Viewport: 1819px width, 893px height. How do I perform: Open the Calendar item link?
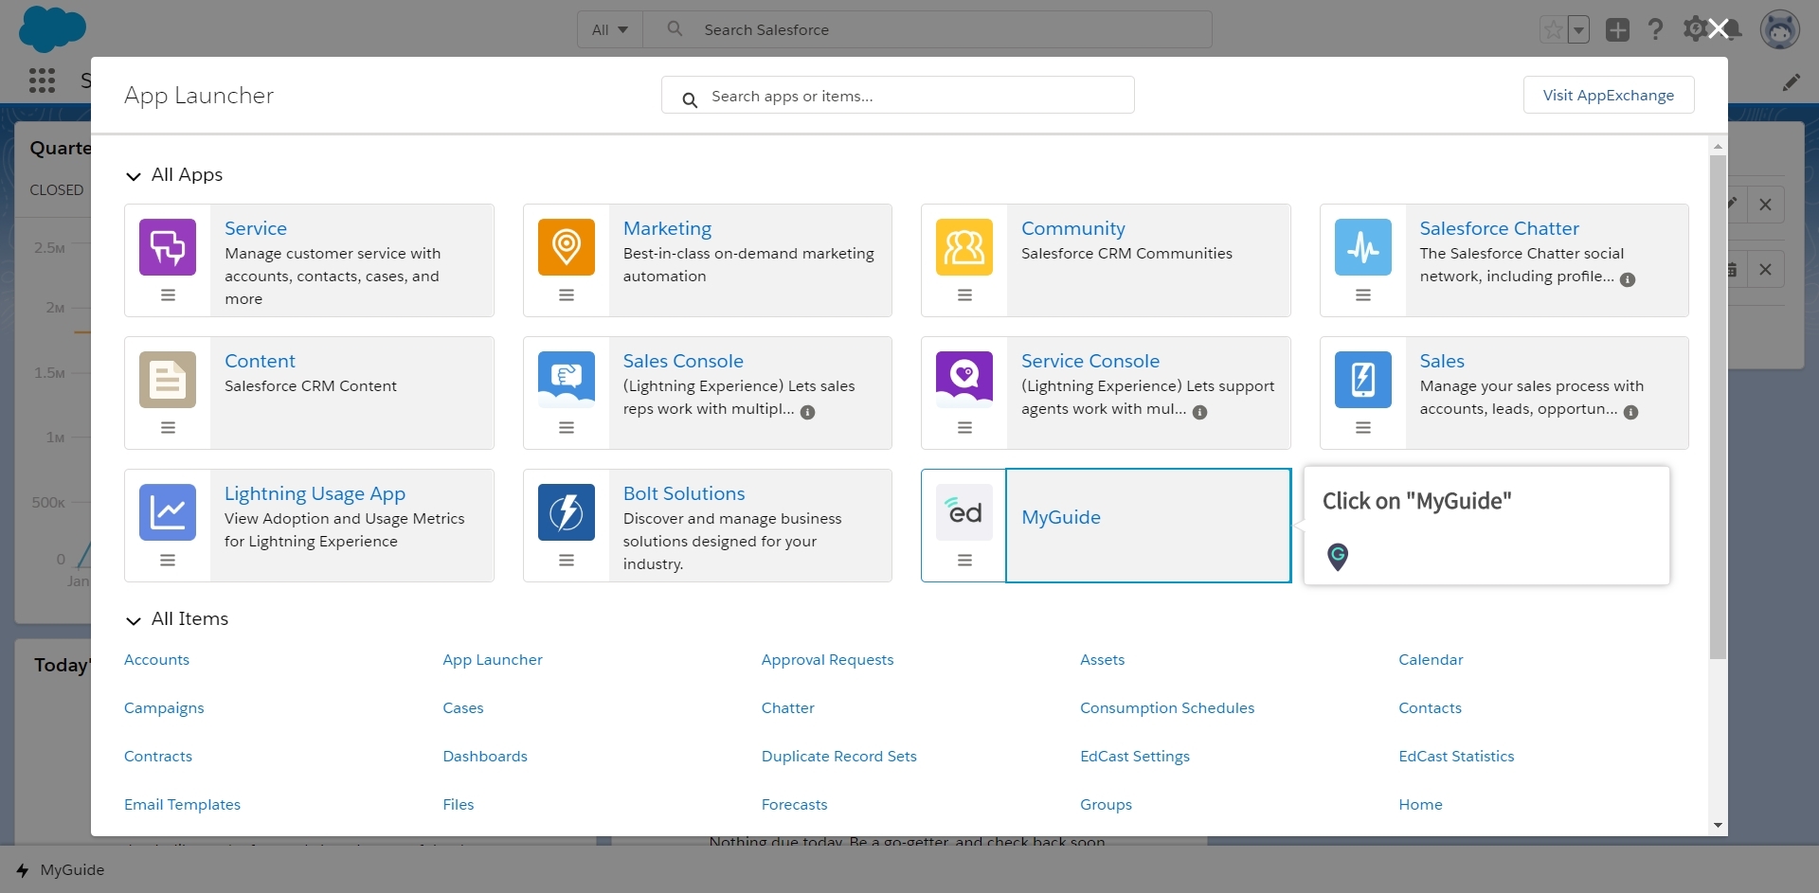point(1431,659)
